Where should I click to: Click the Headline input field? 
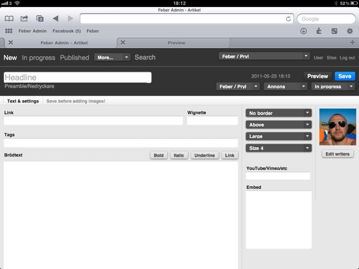77,77
